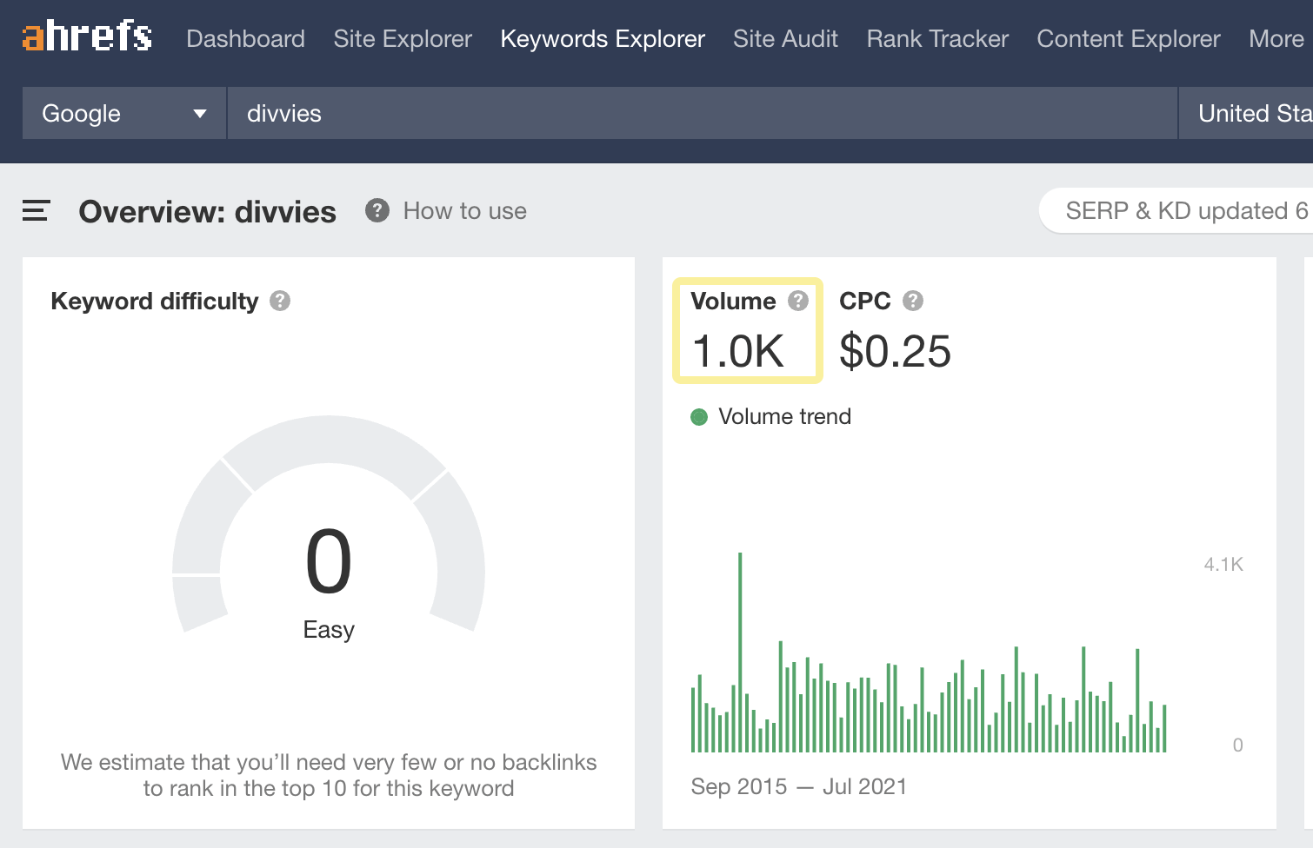Viewport: 1313px width, 848px height.
Task: Click the Keyword difficulty help icon
Action: (280, 301)
